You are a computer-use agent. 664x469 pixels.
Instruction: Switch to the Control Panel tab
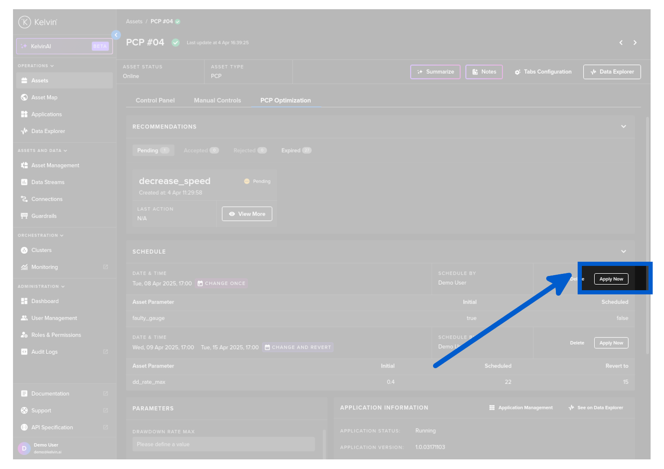[x=155, y=100]
